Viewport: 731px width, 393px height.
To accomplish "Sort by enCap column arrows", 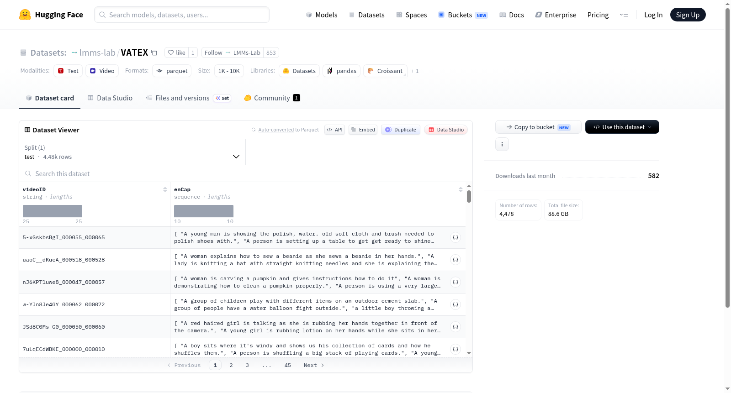I will click(461, 189).
